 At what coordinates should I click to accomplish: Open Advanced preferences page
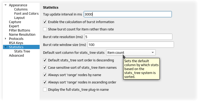pyautogui.click(x=16, y=55)
